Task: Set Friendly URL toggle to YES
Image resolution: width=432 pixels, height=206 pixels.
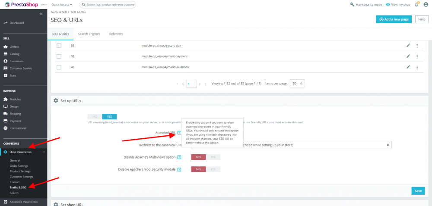Action: tap(109, 116)
